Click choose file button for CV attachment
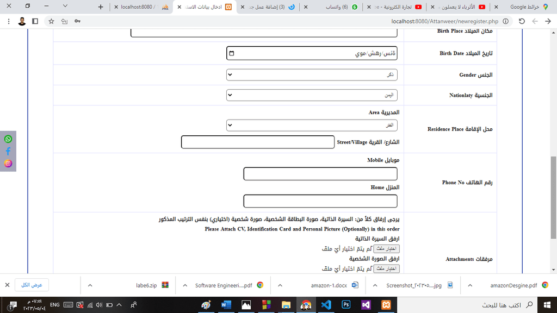Image resolution: width=557 pixels, height=313 pixels. pyautogui.click(x=387, y=248)
